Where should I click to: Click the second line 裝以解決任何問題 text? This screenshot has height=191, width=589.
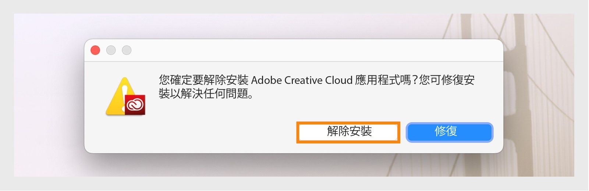click(x=205, y=94)
